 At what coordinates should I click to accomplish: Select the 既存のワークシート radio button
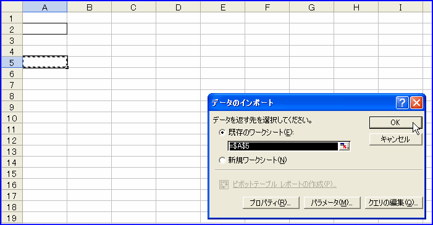coord(222,133)
